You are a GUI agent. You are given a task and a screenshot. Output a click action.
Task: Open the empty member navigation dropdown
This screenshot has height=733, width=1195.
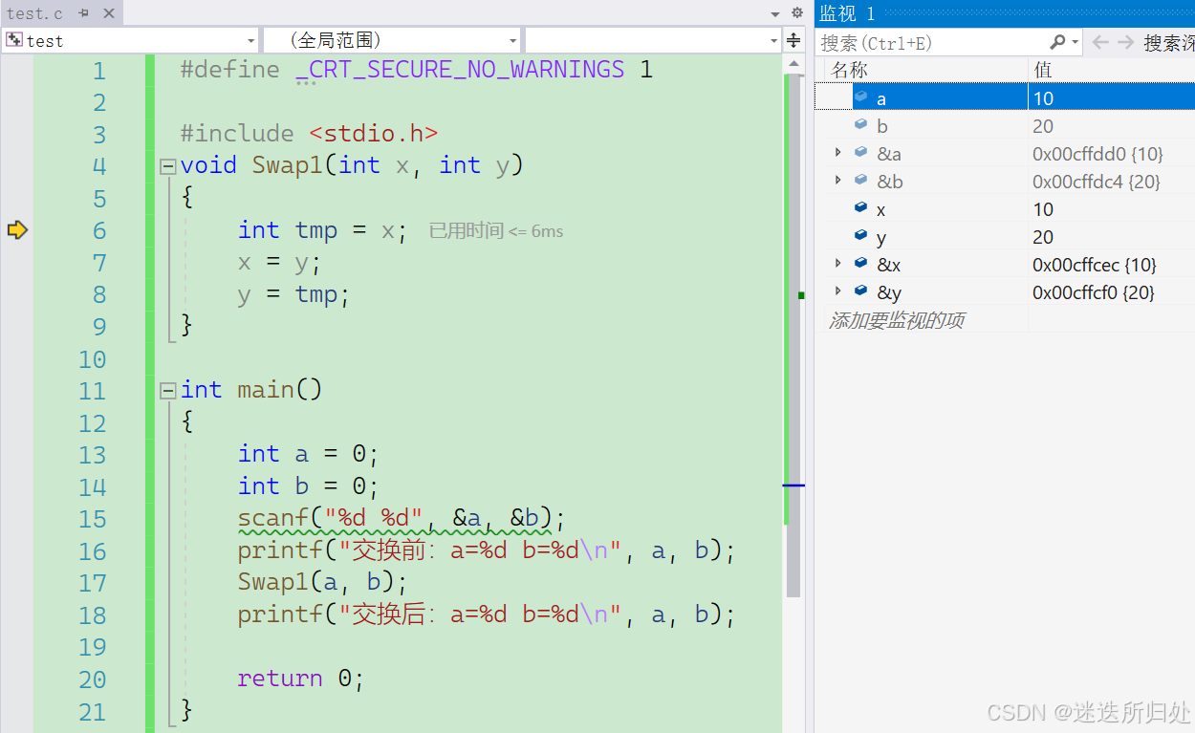tap(653, 40)
